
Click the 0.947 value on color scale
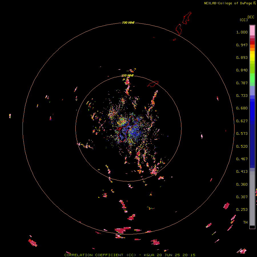tap(242, 45)
